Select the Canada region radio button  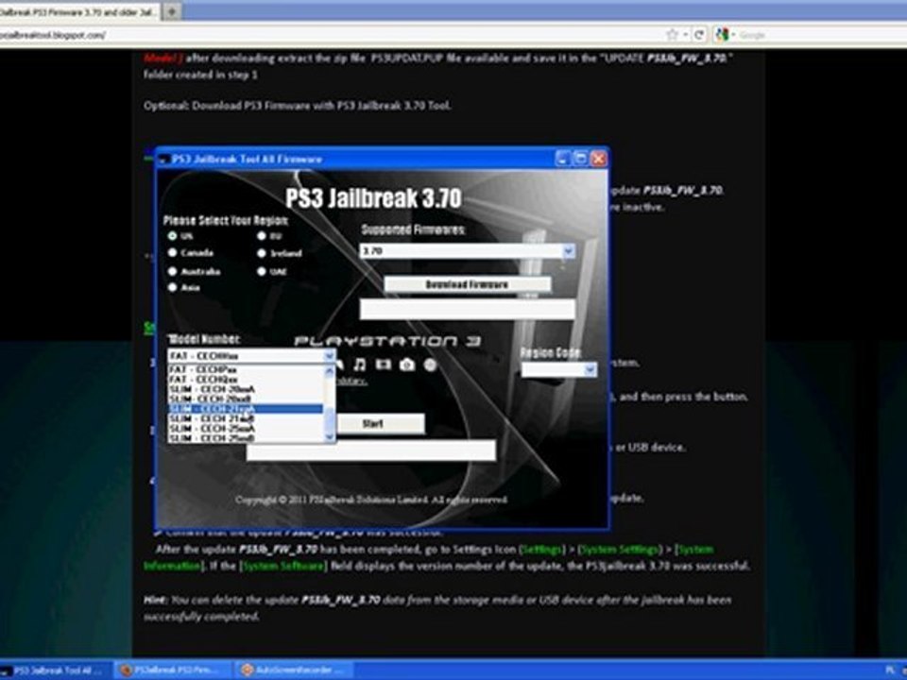pyautogui.click(x=172, y=253)
